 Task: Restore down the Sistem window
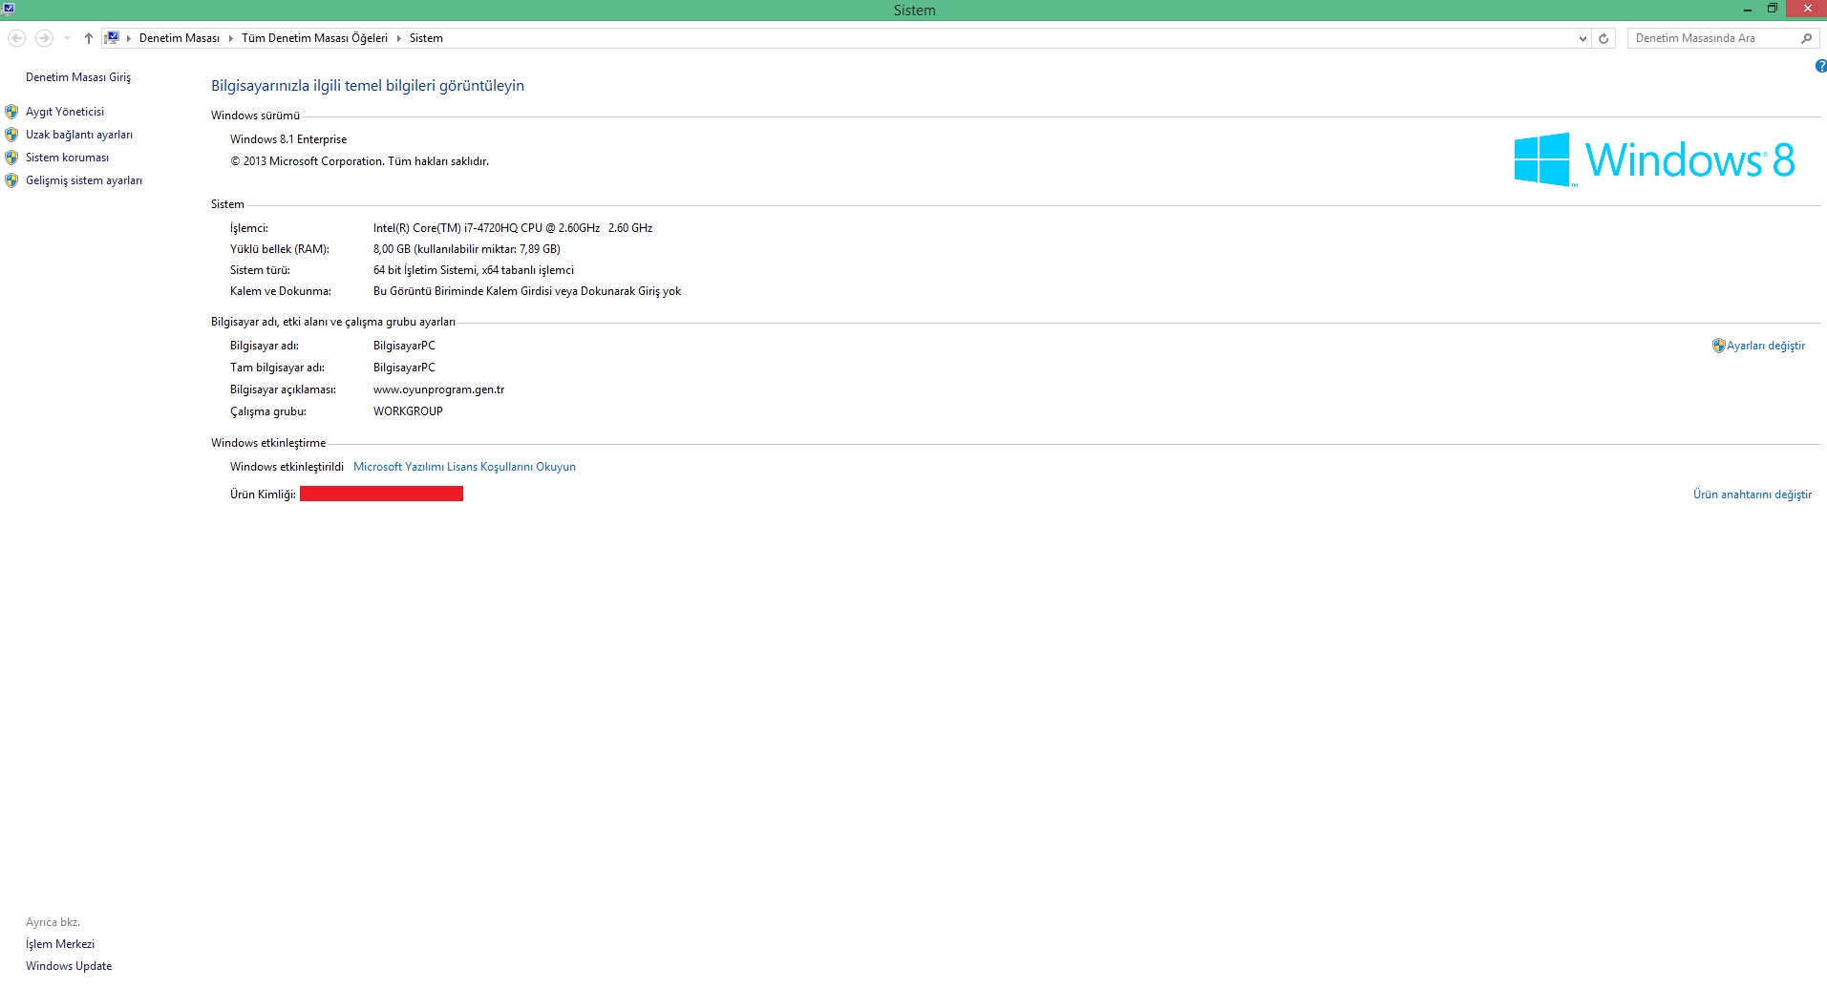[x=1772, y=10]
